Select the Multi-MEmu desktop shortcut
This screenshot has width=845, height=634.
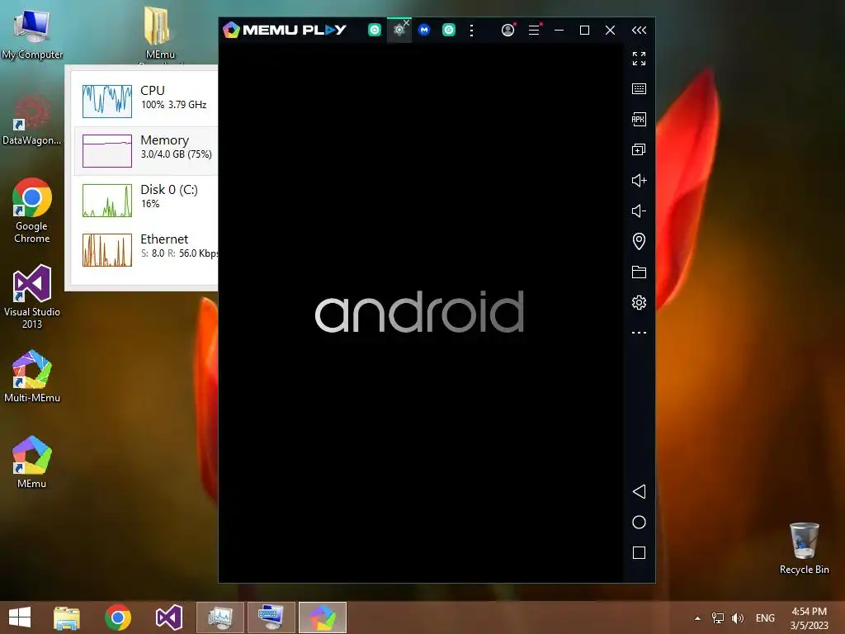coord(32,376)
